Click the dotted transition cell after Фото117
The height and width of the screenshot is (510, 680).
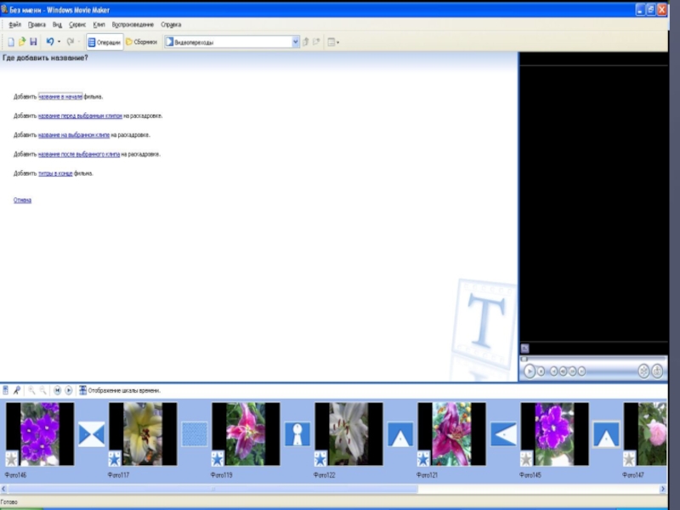tap(195, 433)
